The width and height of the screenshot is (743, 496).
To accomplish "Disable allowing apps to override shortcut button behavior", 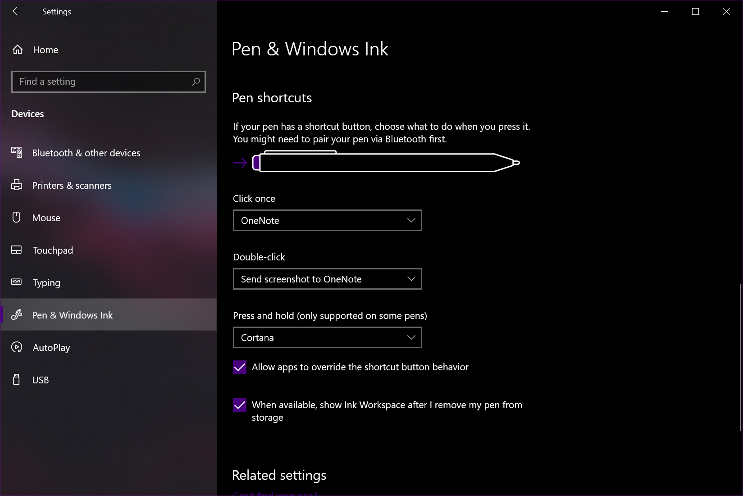I will tap(239, 367).
